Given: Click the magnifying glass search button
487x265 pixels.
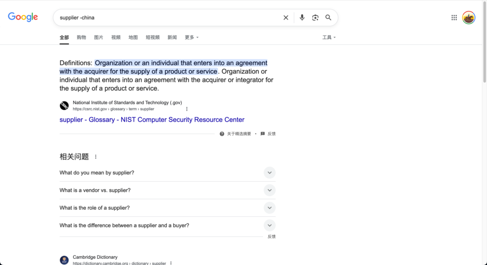Looking at the screenshot, I should [x=328, y=18].
